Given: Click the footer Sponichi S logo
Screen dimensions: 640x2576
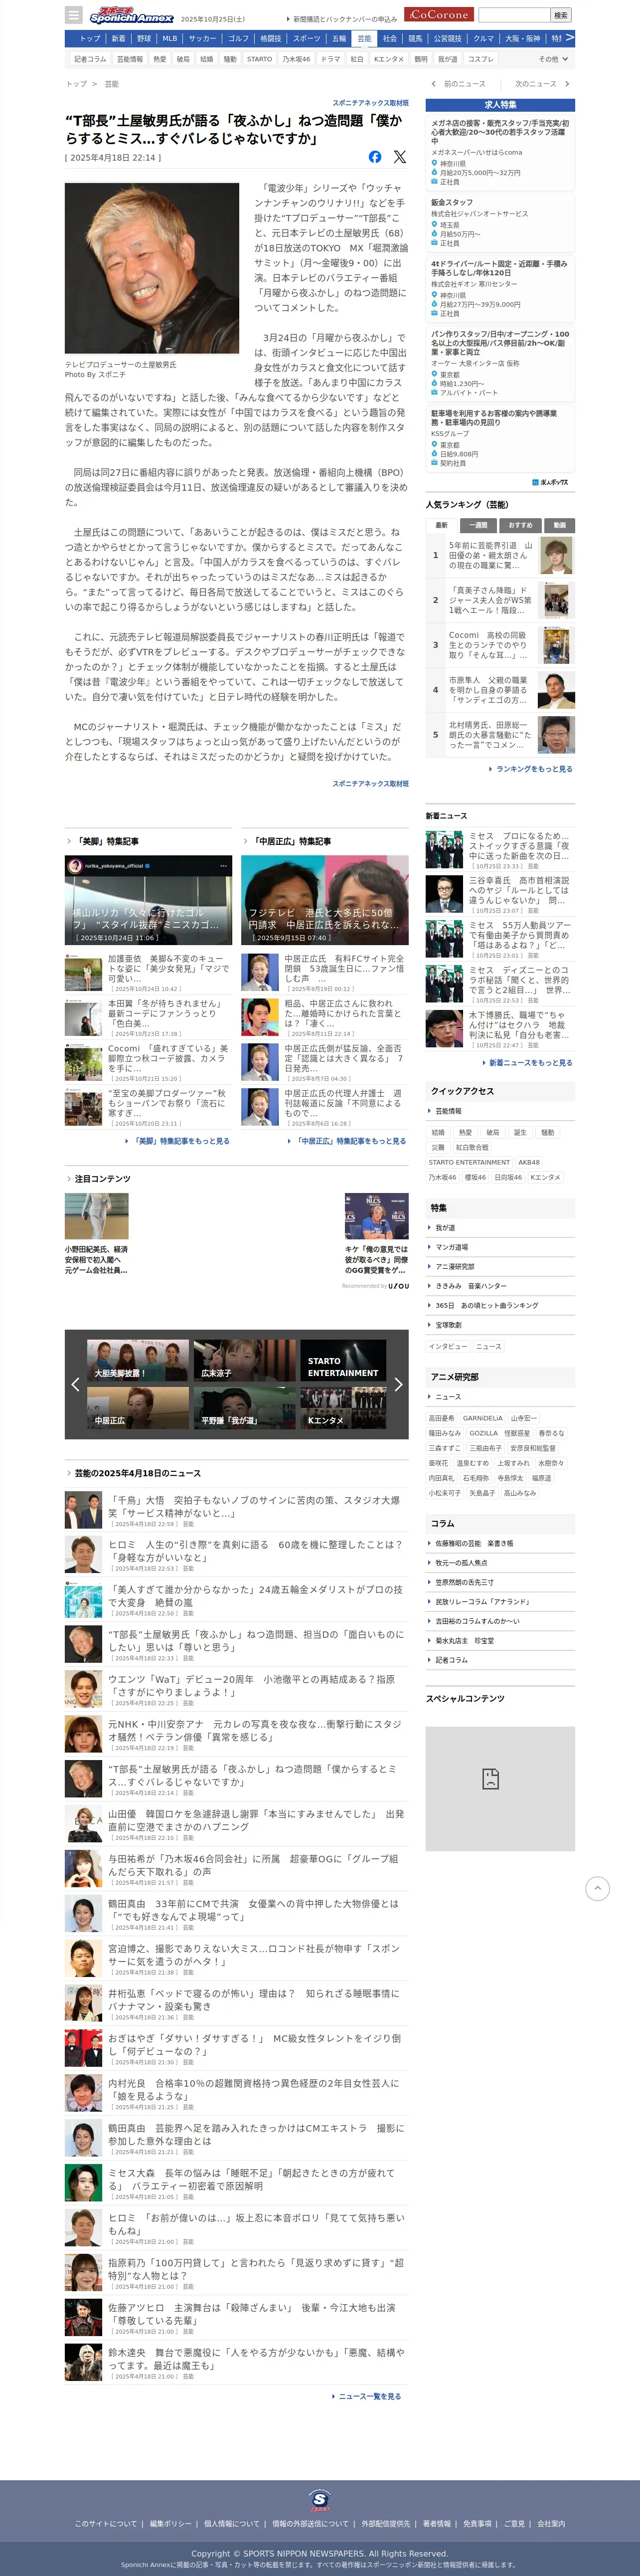Looking at the screenshot, I should click(x=320, y=2501).
